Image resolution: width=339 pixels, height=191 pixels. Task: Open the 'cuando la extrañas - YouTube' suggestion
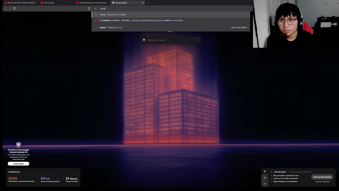pos(171,20)
